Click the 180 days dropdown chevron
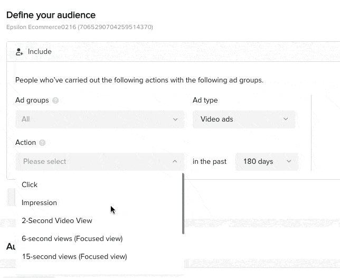Screen dimensions: 340x278 coord(289,161)
